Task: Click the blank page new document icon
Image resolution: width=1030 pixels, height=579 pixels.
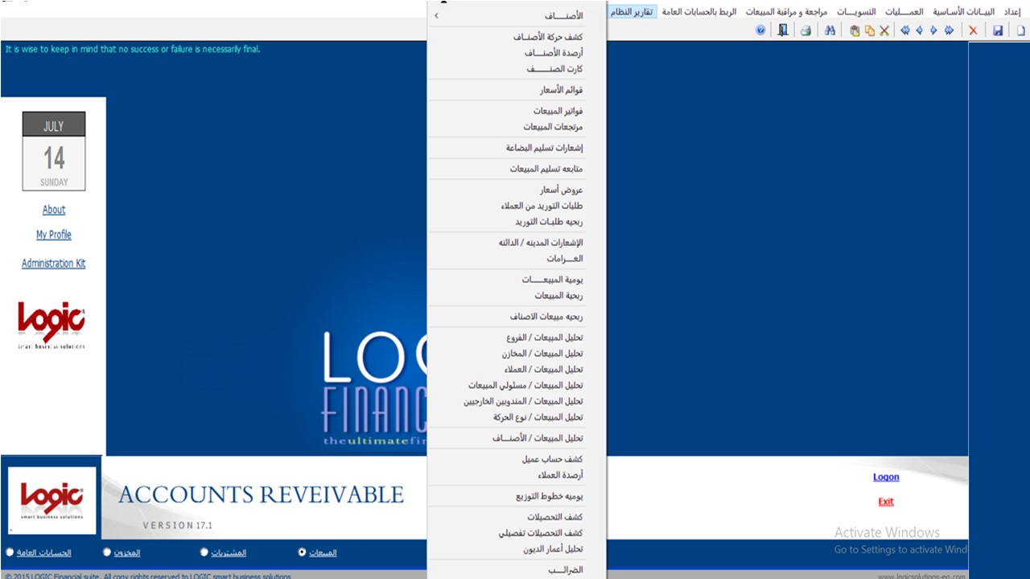Action: [x=1020, y=31]
